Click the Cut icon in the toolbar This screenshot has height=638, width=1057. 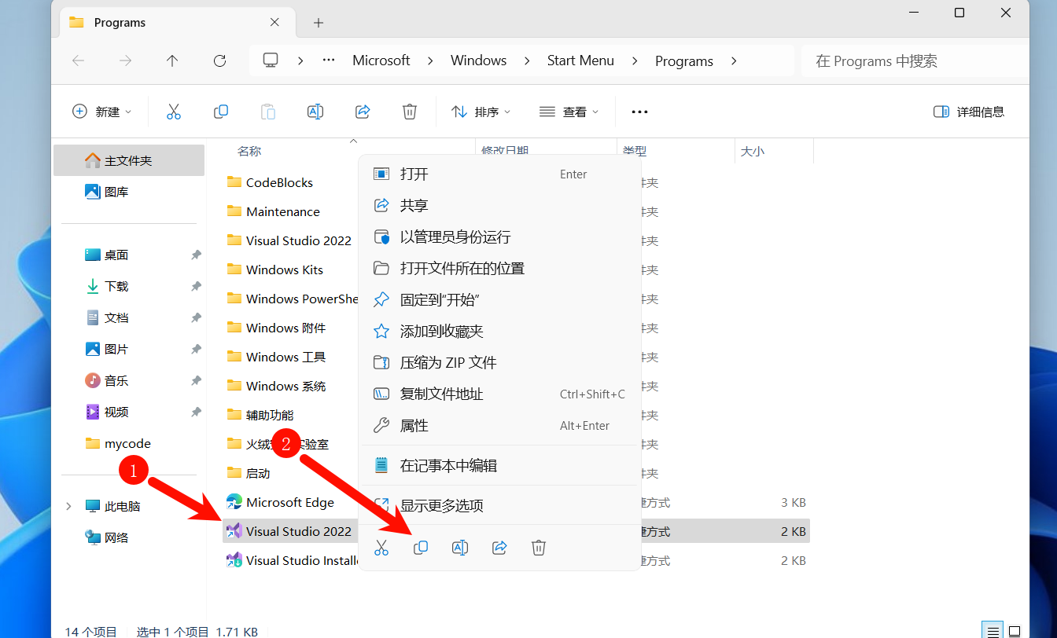pyautogui.click(x=174, y=112)
